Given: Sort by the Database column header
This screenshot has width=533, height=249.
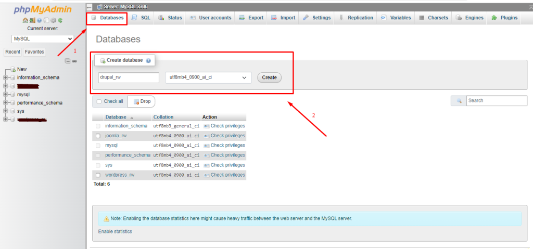Looking at the screenshot, I should click(116, 117).
